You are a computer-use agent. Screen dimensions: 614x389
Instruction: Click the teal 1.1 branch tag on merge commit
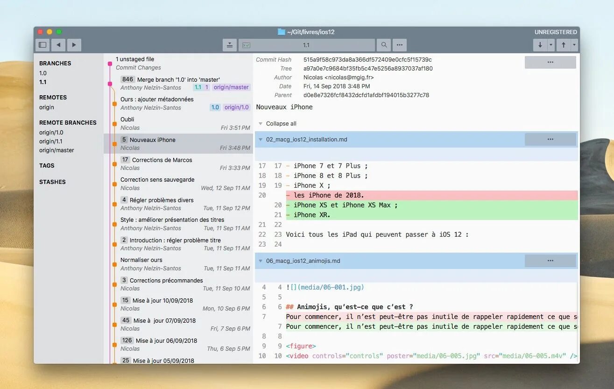click(198, 87)
